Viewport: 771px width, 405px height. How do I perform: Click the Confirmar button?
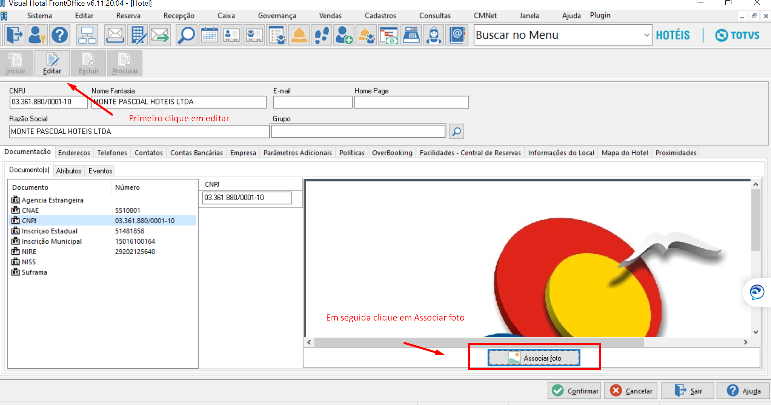point(574,391)
